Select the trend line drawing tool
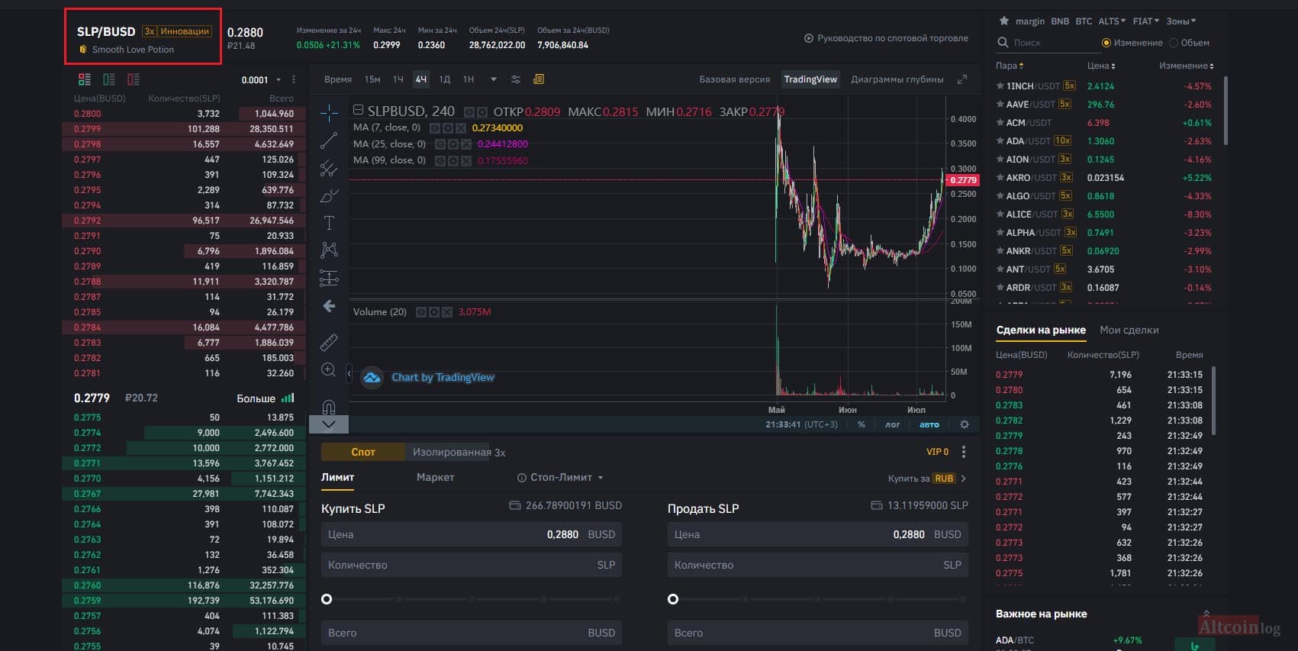The width and height of the screenshot is (1298, 651). pos(329,140)
